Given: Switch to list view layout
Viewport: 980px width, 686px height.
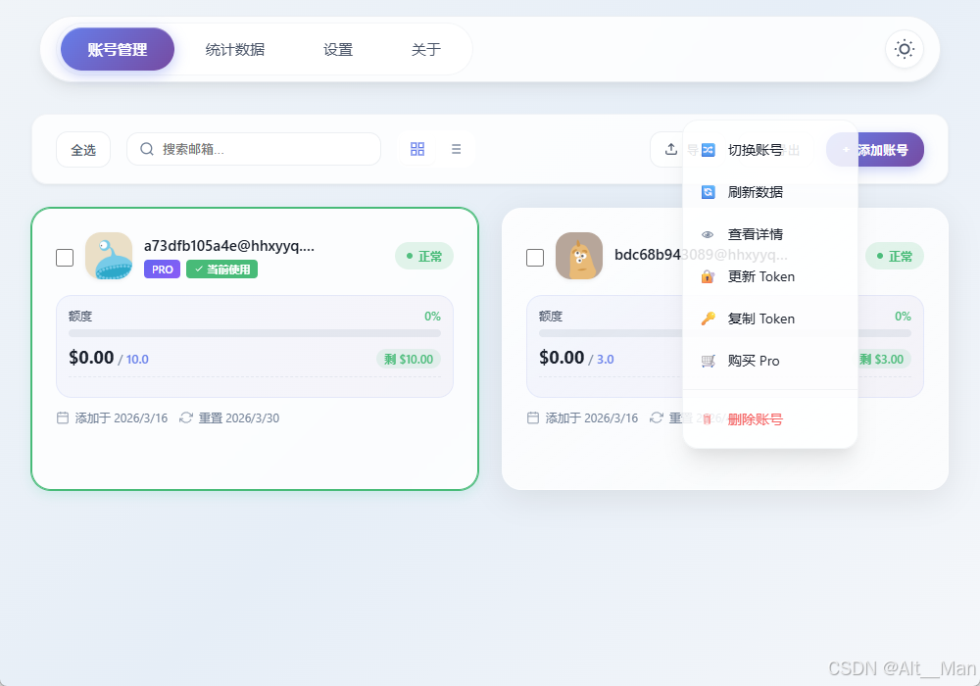Looking at the screenshot, I should click(x=456, y=149).
